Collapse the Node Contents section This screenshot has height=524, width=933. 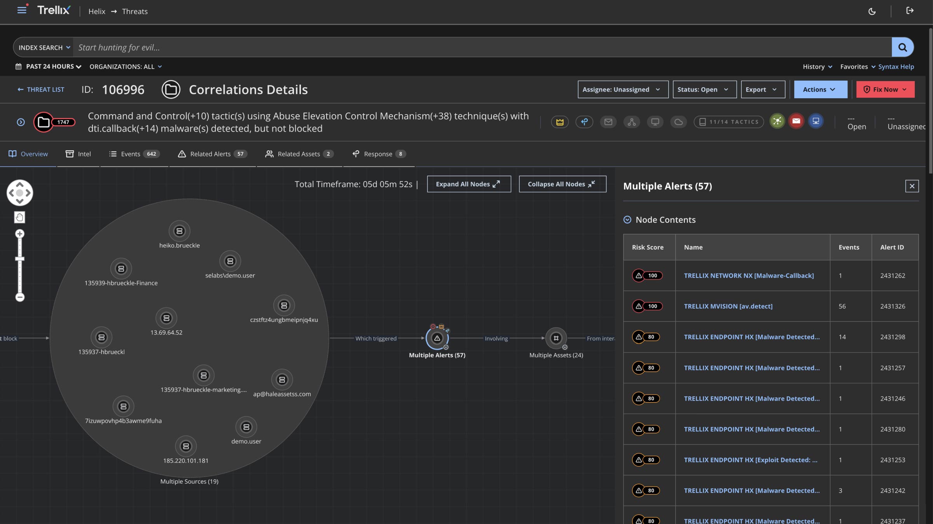627,220
